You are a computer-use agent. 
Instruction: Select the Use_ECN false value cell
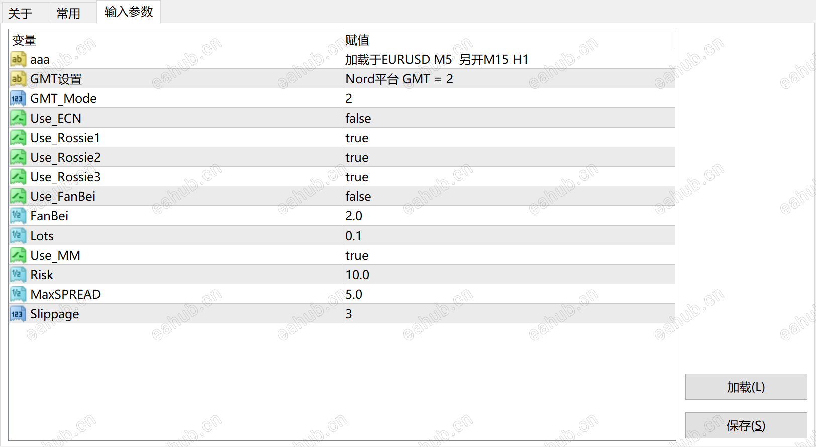coord(507,118)
